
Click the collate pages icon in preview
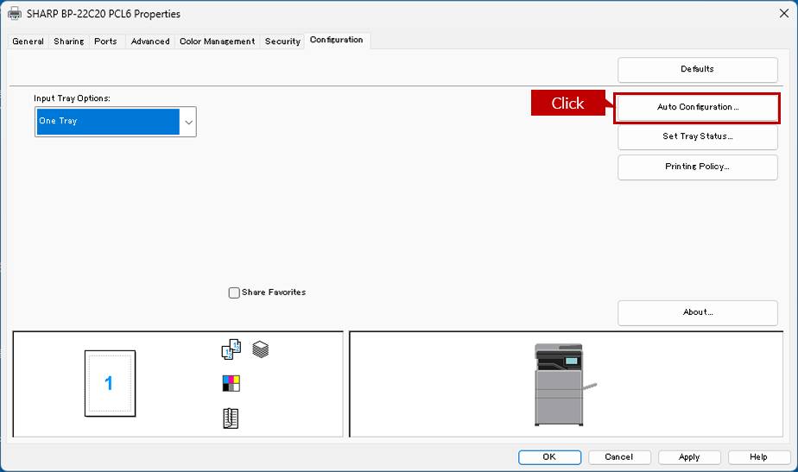tap(231, 349)
